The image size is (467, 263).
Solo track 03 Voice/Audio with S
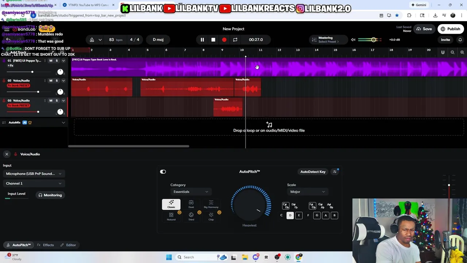pos(57,100)
